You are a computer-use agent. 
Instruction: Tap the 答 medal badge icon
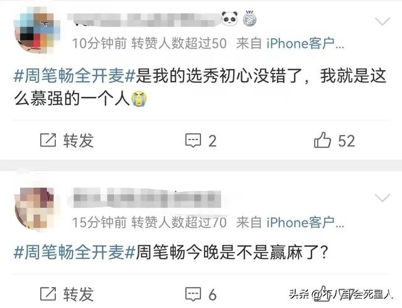pyautogui.click(x=249, y=18)
